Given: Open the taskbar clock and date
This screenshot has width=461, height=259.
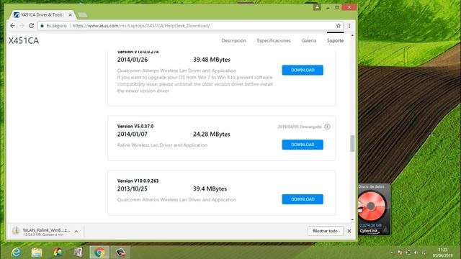Looking at the screenshot, I should point(442,253).
